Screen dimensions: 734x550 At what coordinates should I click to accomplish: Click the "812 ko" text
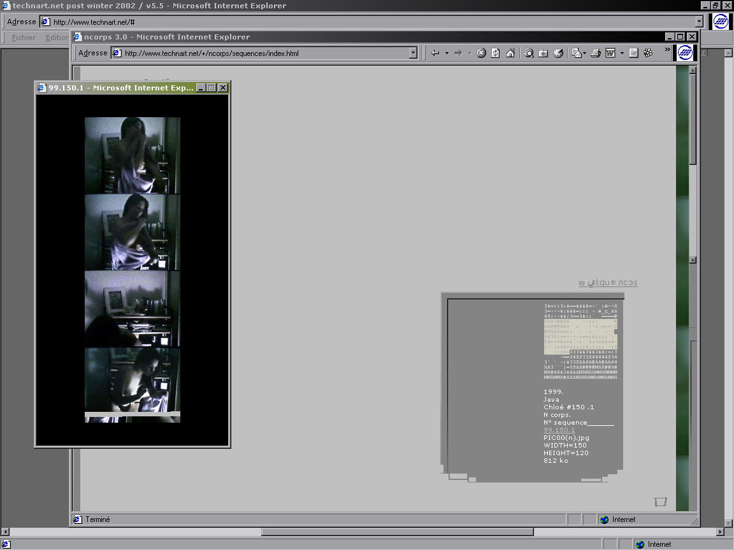click(556, 461)
